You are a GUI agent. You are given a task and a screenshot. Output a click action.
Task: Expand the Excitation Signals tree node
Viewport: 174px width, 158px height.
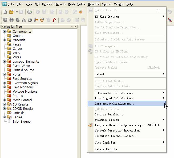coord(4,83)
